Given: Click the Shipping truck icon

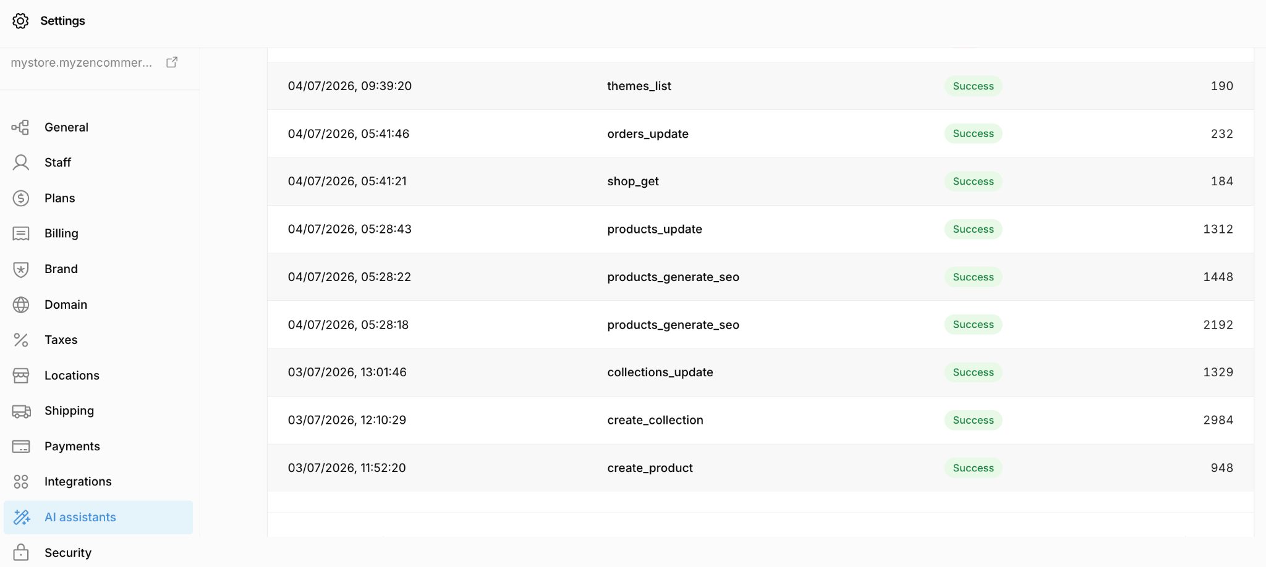Looking at the screenshot, I should pos(21,411).
